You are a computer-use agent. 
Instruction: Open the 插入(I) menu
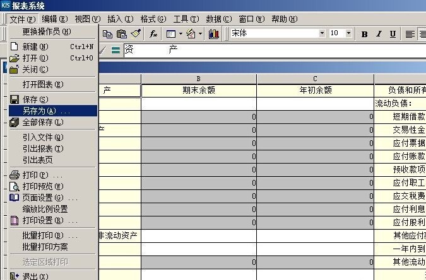[121, 19]
